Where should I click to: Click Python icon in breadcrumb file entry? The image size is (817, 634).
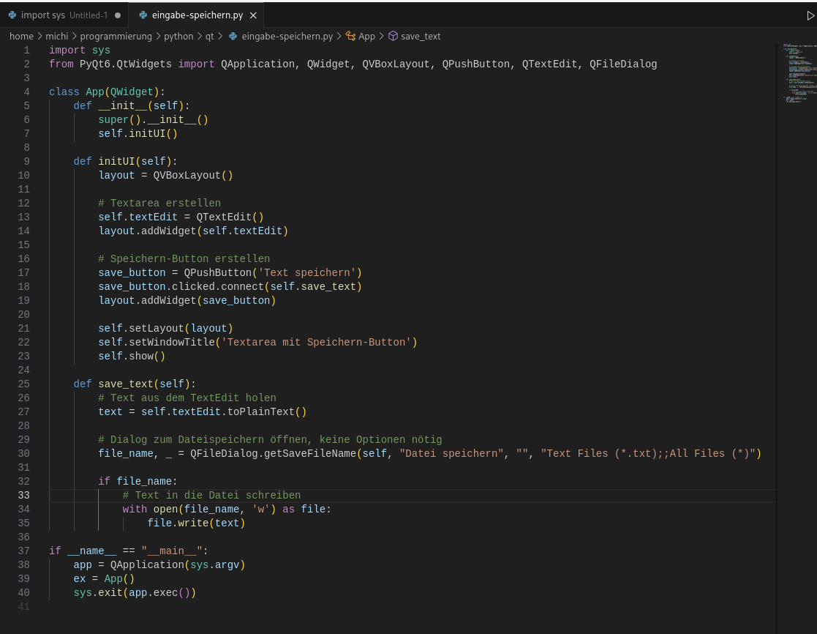tap(233, 36)
